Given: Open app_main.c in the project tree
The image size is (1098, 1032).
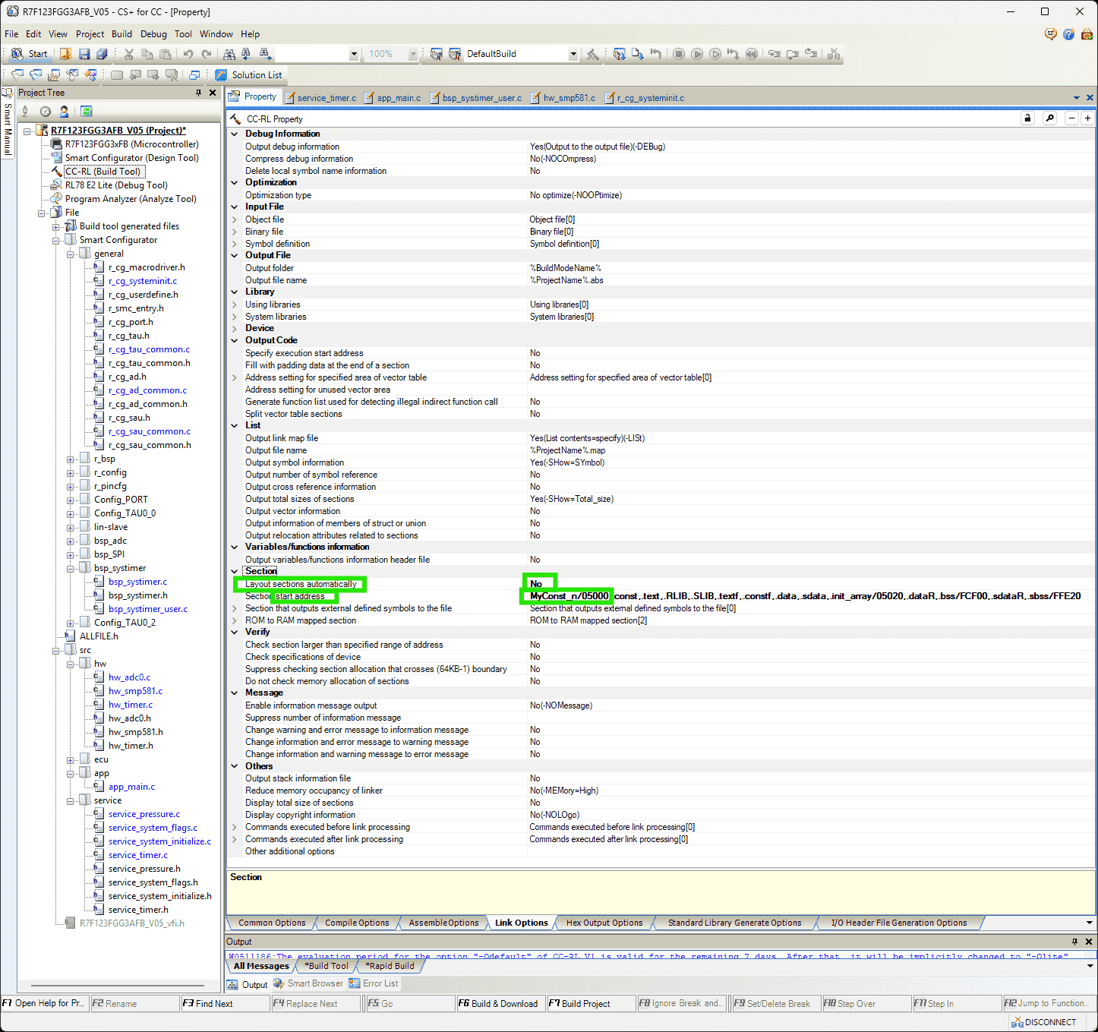Looking at the screenshot, I should point(131,787).
